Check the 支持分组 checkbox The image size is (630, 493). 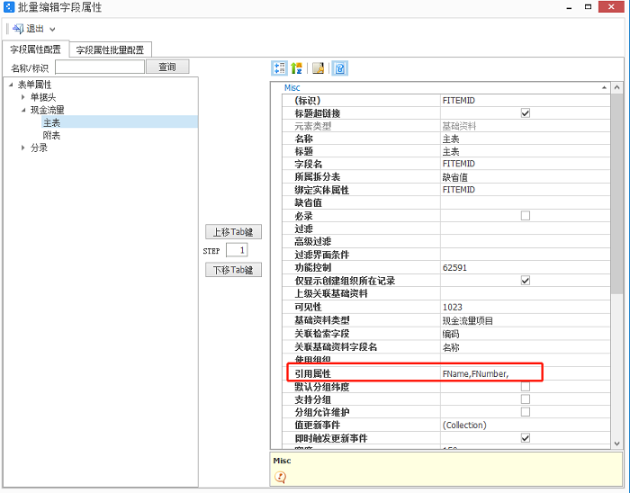coord(526,399)
